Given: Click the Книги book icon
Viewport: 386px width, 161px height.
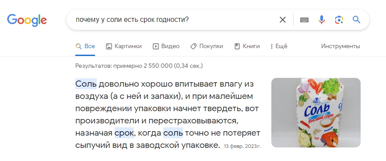Looking at the screenshot, I should pos(237,46).
